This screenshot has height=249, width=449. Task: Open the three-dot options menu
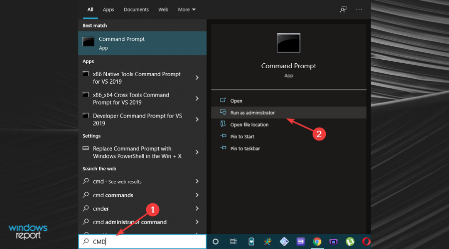(x=359, y=9)
